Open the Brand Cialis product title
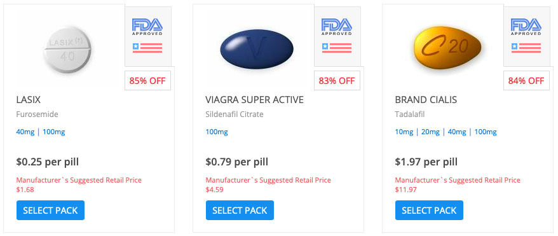Screen dimensions: 558x236 [426, 100]
